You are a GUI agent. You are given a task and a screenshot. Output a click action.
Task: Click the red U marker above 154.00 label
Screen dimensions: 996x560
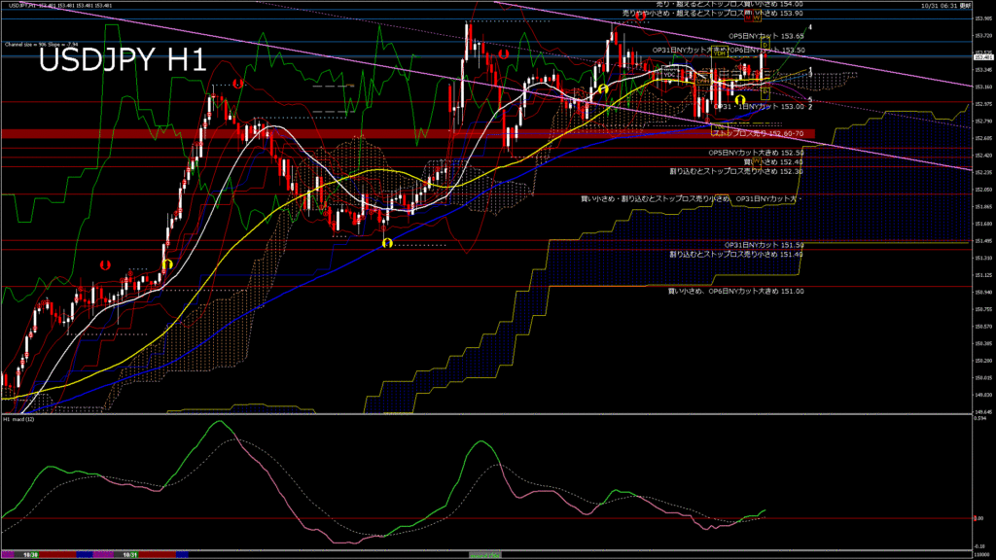tap(640, 17)
